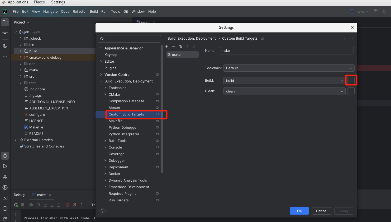Select Keymap in settings tree
This screenshot has height=222, width=391.
click(111, 55)
